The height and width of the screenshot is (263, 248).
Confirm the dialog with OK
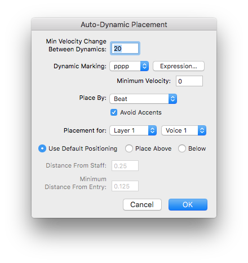188,204
